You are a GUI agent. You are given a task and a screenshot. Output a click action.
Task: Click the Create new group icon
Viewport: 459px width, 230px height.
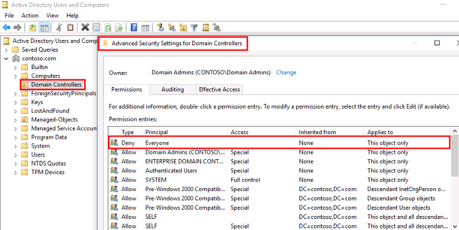pyautogui.click(x=172, y=28)
